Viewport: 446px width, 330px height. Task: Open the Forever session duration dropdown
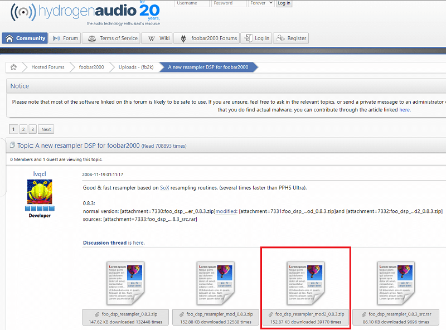tap(261, 3)
